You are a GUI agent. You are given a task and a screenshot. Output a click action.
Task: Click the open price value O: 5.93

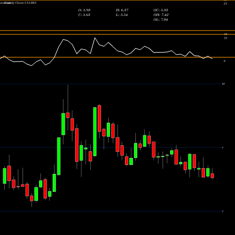[84, 10]
